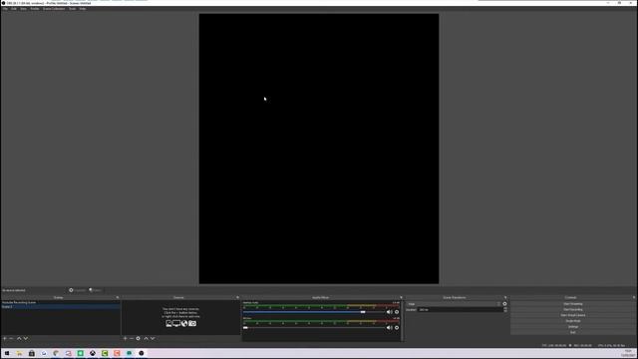Add a new source with the plus button
638x359 pixels.
coord(125,338)
